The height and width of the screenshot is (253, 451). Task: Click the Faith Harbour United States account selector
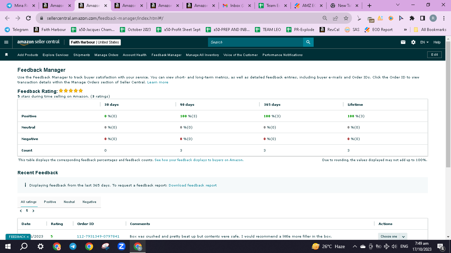95,42
